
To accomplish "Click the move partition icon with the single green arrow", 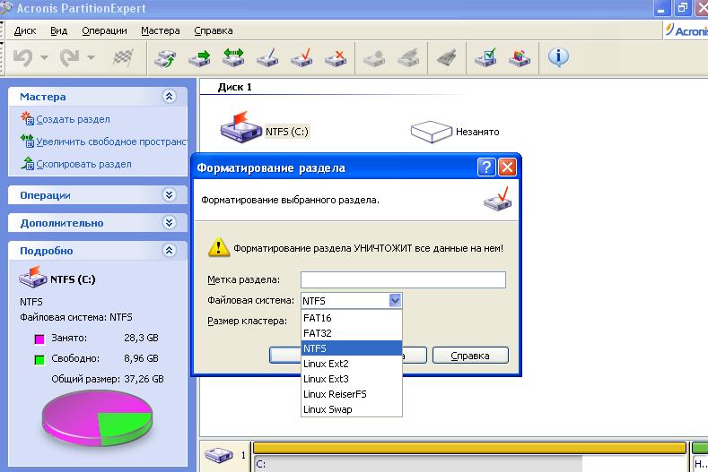I will [x=199, y=58].
